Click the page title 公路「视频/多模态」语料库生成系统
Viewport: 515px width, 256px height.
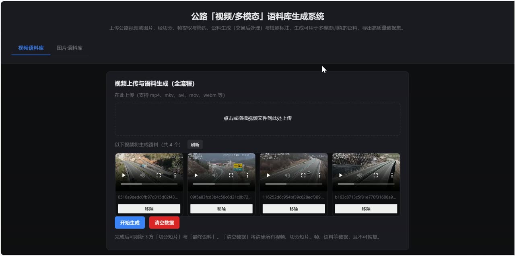coord(257,17)
